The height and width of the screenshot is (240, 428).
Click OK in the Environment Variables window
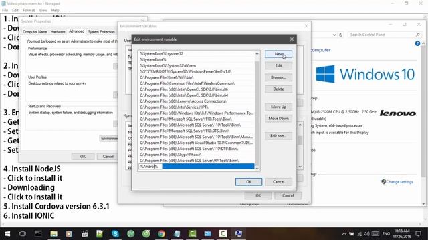(258, 195)
